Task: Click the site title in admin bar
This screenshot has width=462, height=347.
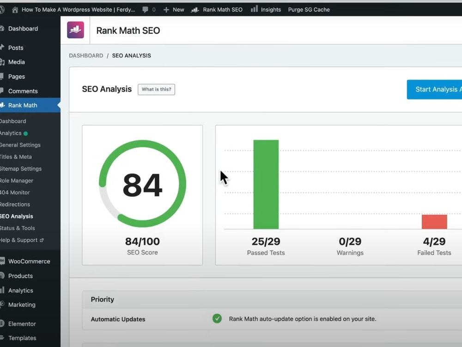Action: pos(78,10)
